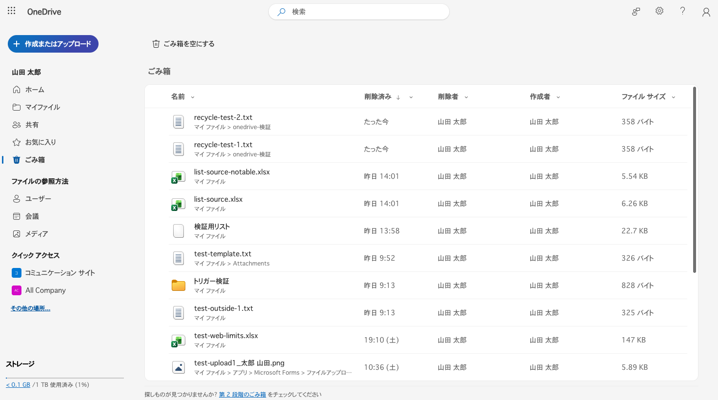Click the text file icon of recycle-test-1.txt

(179, 149)
